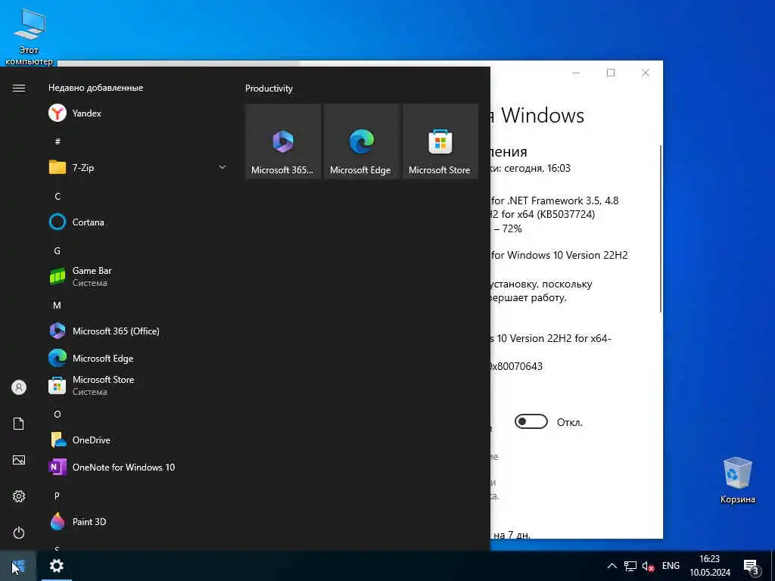Open the Power options icon

click(19, 533)
